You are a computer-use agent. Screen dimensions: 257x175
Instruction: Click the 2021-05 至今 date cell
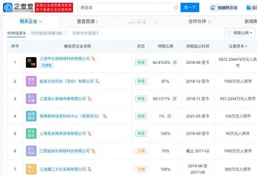coord(198,116)
